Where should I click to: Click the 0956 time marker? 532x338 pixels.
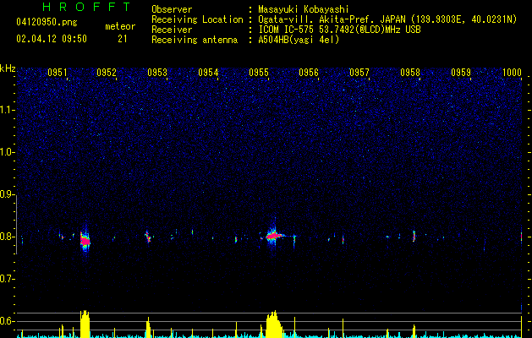click(x=309, y=73)
